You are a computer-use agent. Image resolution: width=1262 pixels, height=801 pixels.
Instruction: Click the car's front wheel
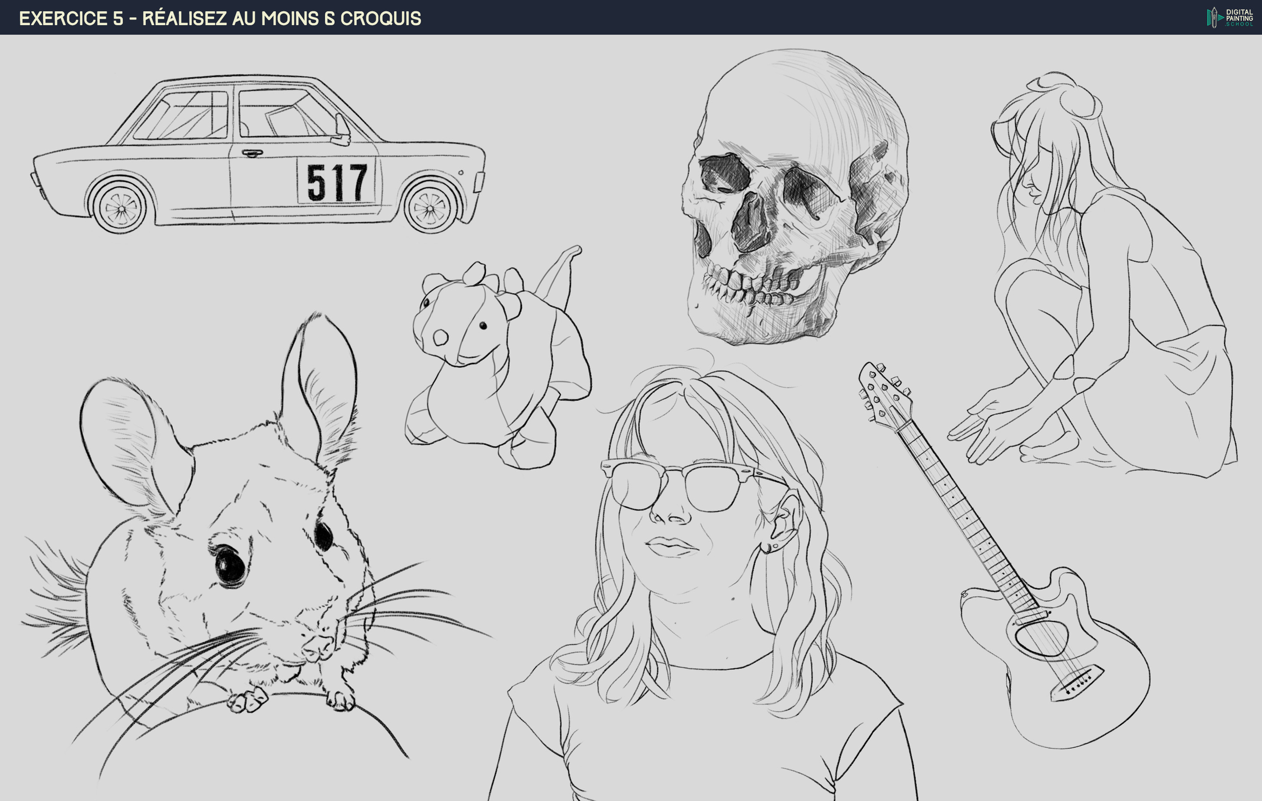[x=430, y=208]
